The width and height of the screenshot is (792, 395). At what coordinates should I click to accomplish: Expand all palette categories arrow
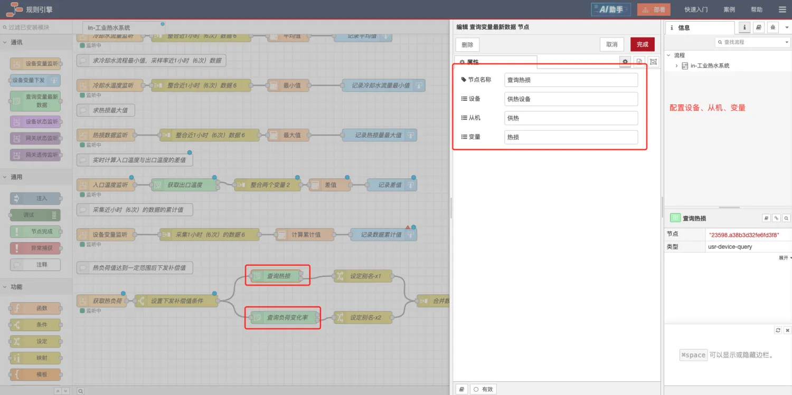coord(65,391)
